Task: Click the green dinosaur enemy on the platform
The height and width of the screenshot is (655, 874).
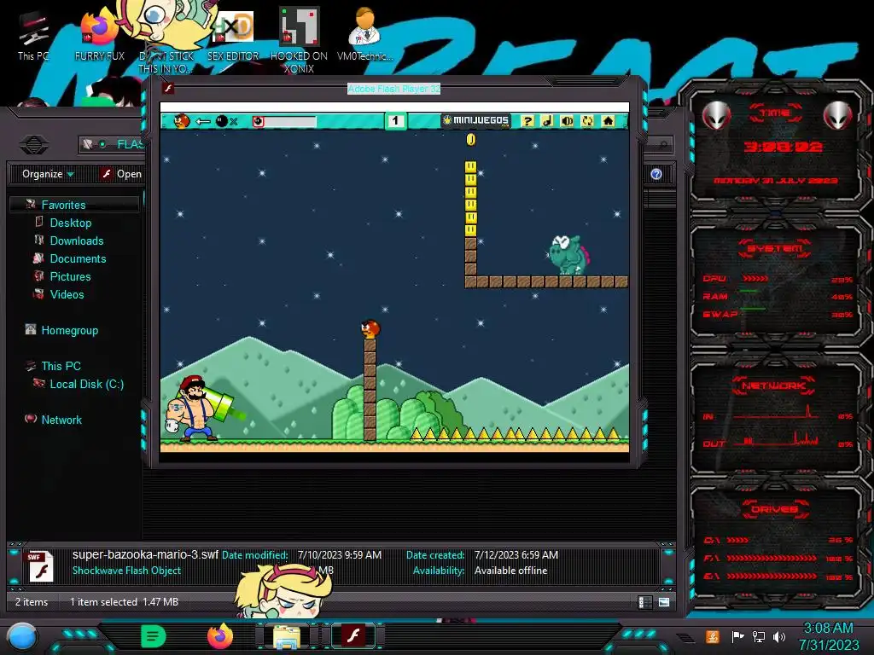Action: tap(568, 255)
